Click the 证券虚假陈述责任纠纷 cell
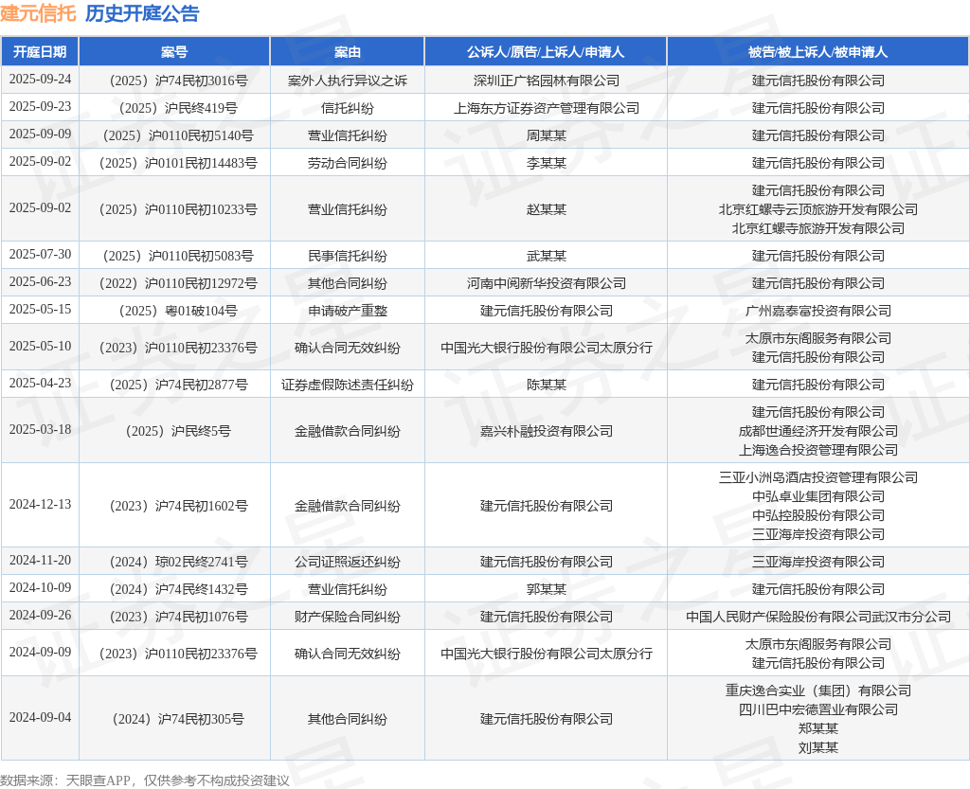The height and width of the screenshot is (789, 970). [x=348, y=385]
